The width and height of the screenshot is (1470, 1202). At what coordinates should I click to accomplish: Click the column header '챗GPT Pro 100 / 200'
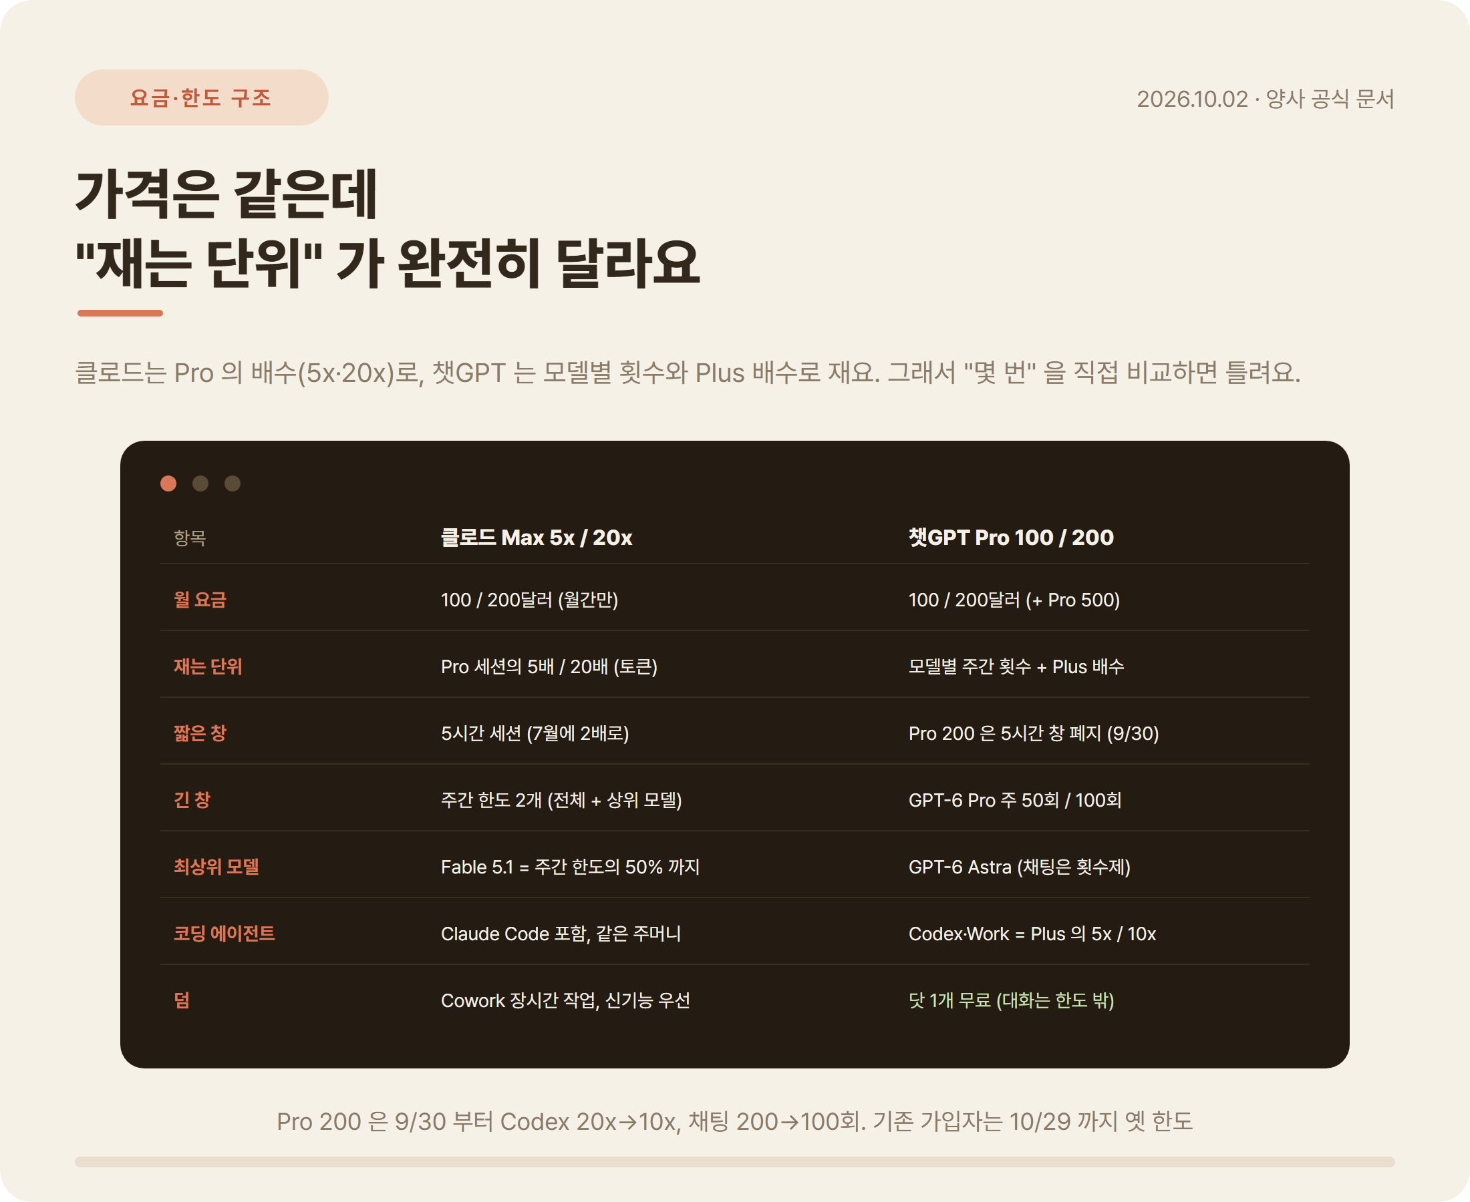(x=1011, y=538)
